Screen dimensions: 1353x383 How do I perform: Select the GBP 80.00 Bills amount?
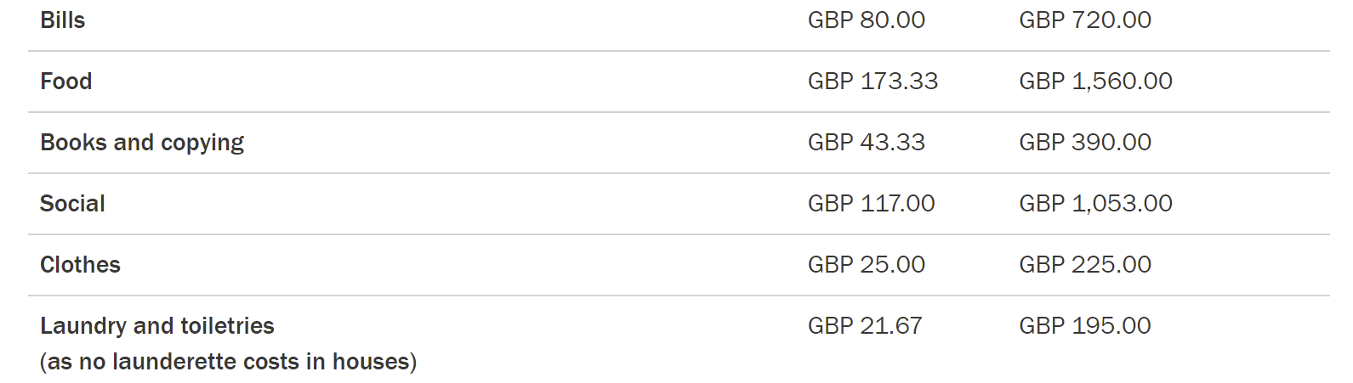(867, 20)
